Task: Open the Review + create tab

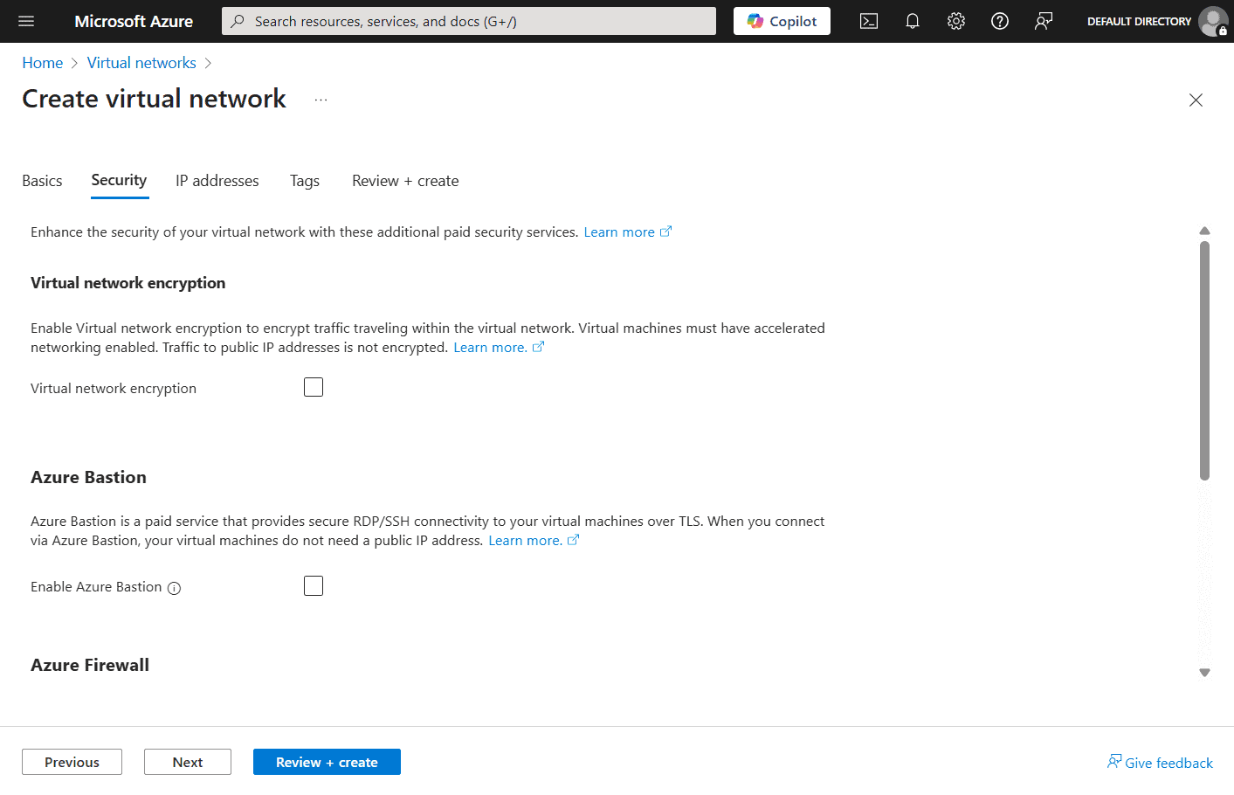Action: point(405,181)
